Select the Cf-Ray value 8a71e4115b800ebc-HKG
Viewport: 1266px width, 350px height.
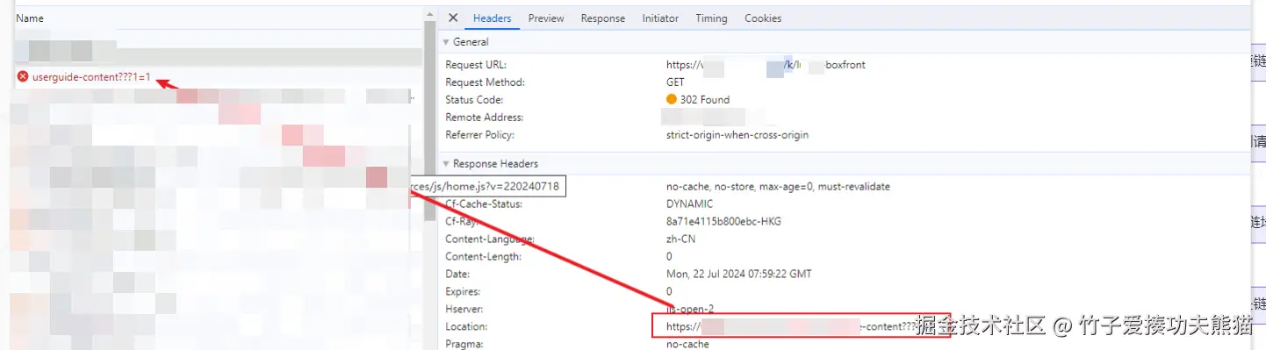click(x=723, y=222)
